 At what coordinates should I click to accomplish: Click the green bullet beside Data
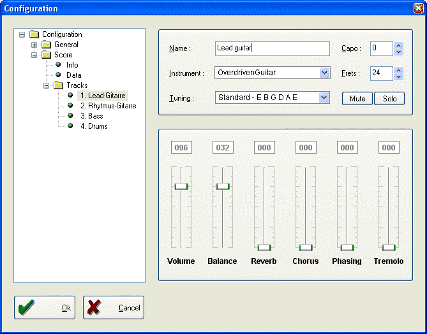pyautogui.click(x=58, y=75)
